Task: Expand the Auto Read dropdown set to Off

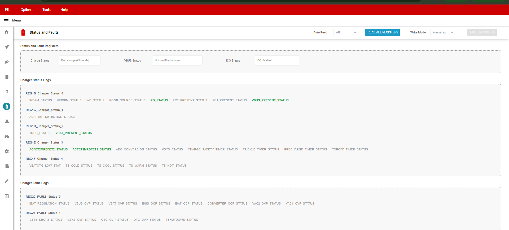Action: (346, 32)
